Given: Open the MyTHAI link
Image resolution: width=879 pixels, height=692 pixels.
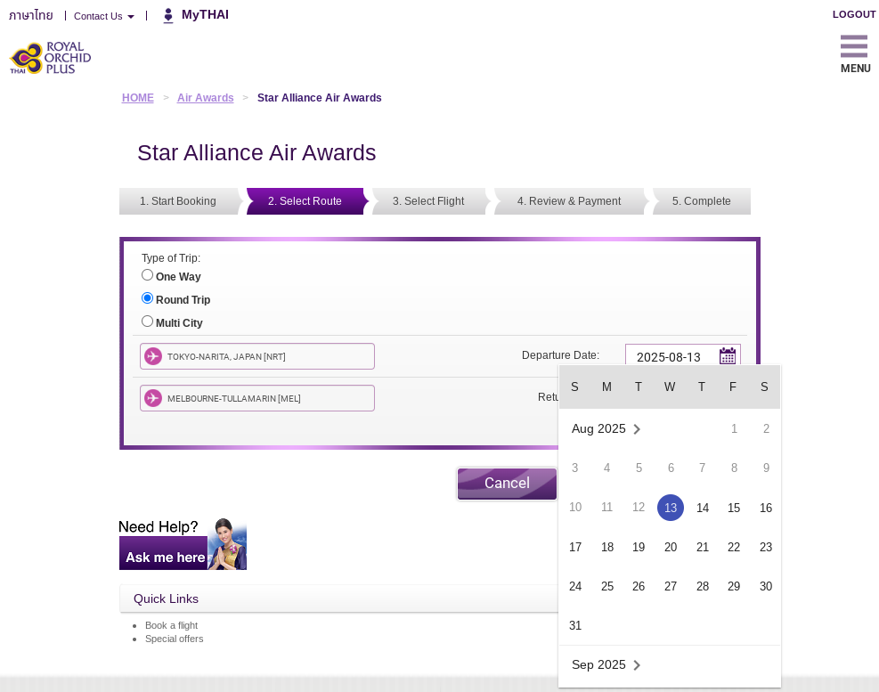Looking at the screenshot, I should tap(205, 14).
